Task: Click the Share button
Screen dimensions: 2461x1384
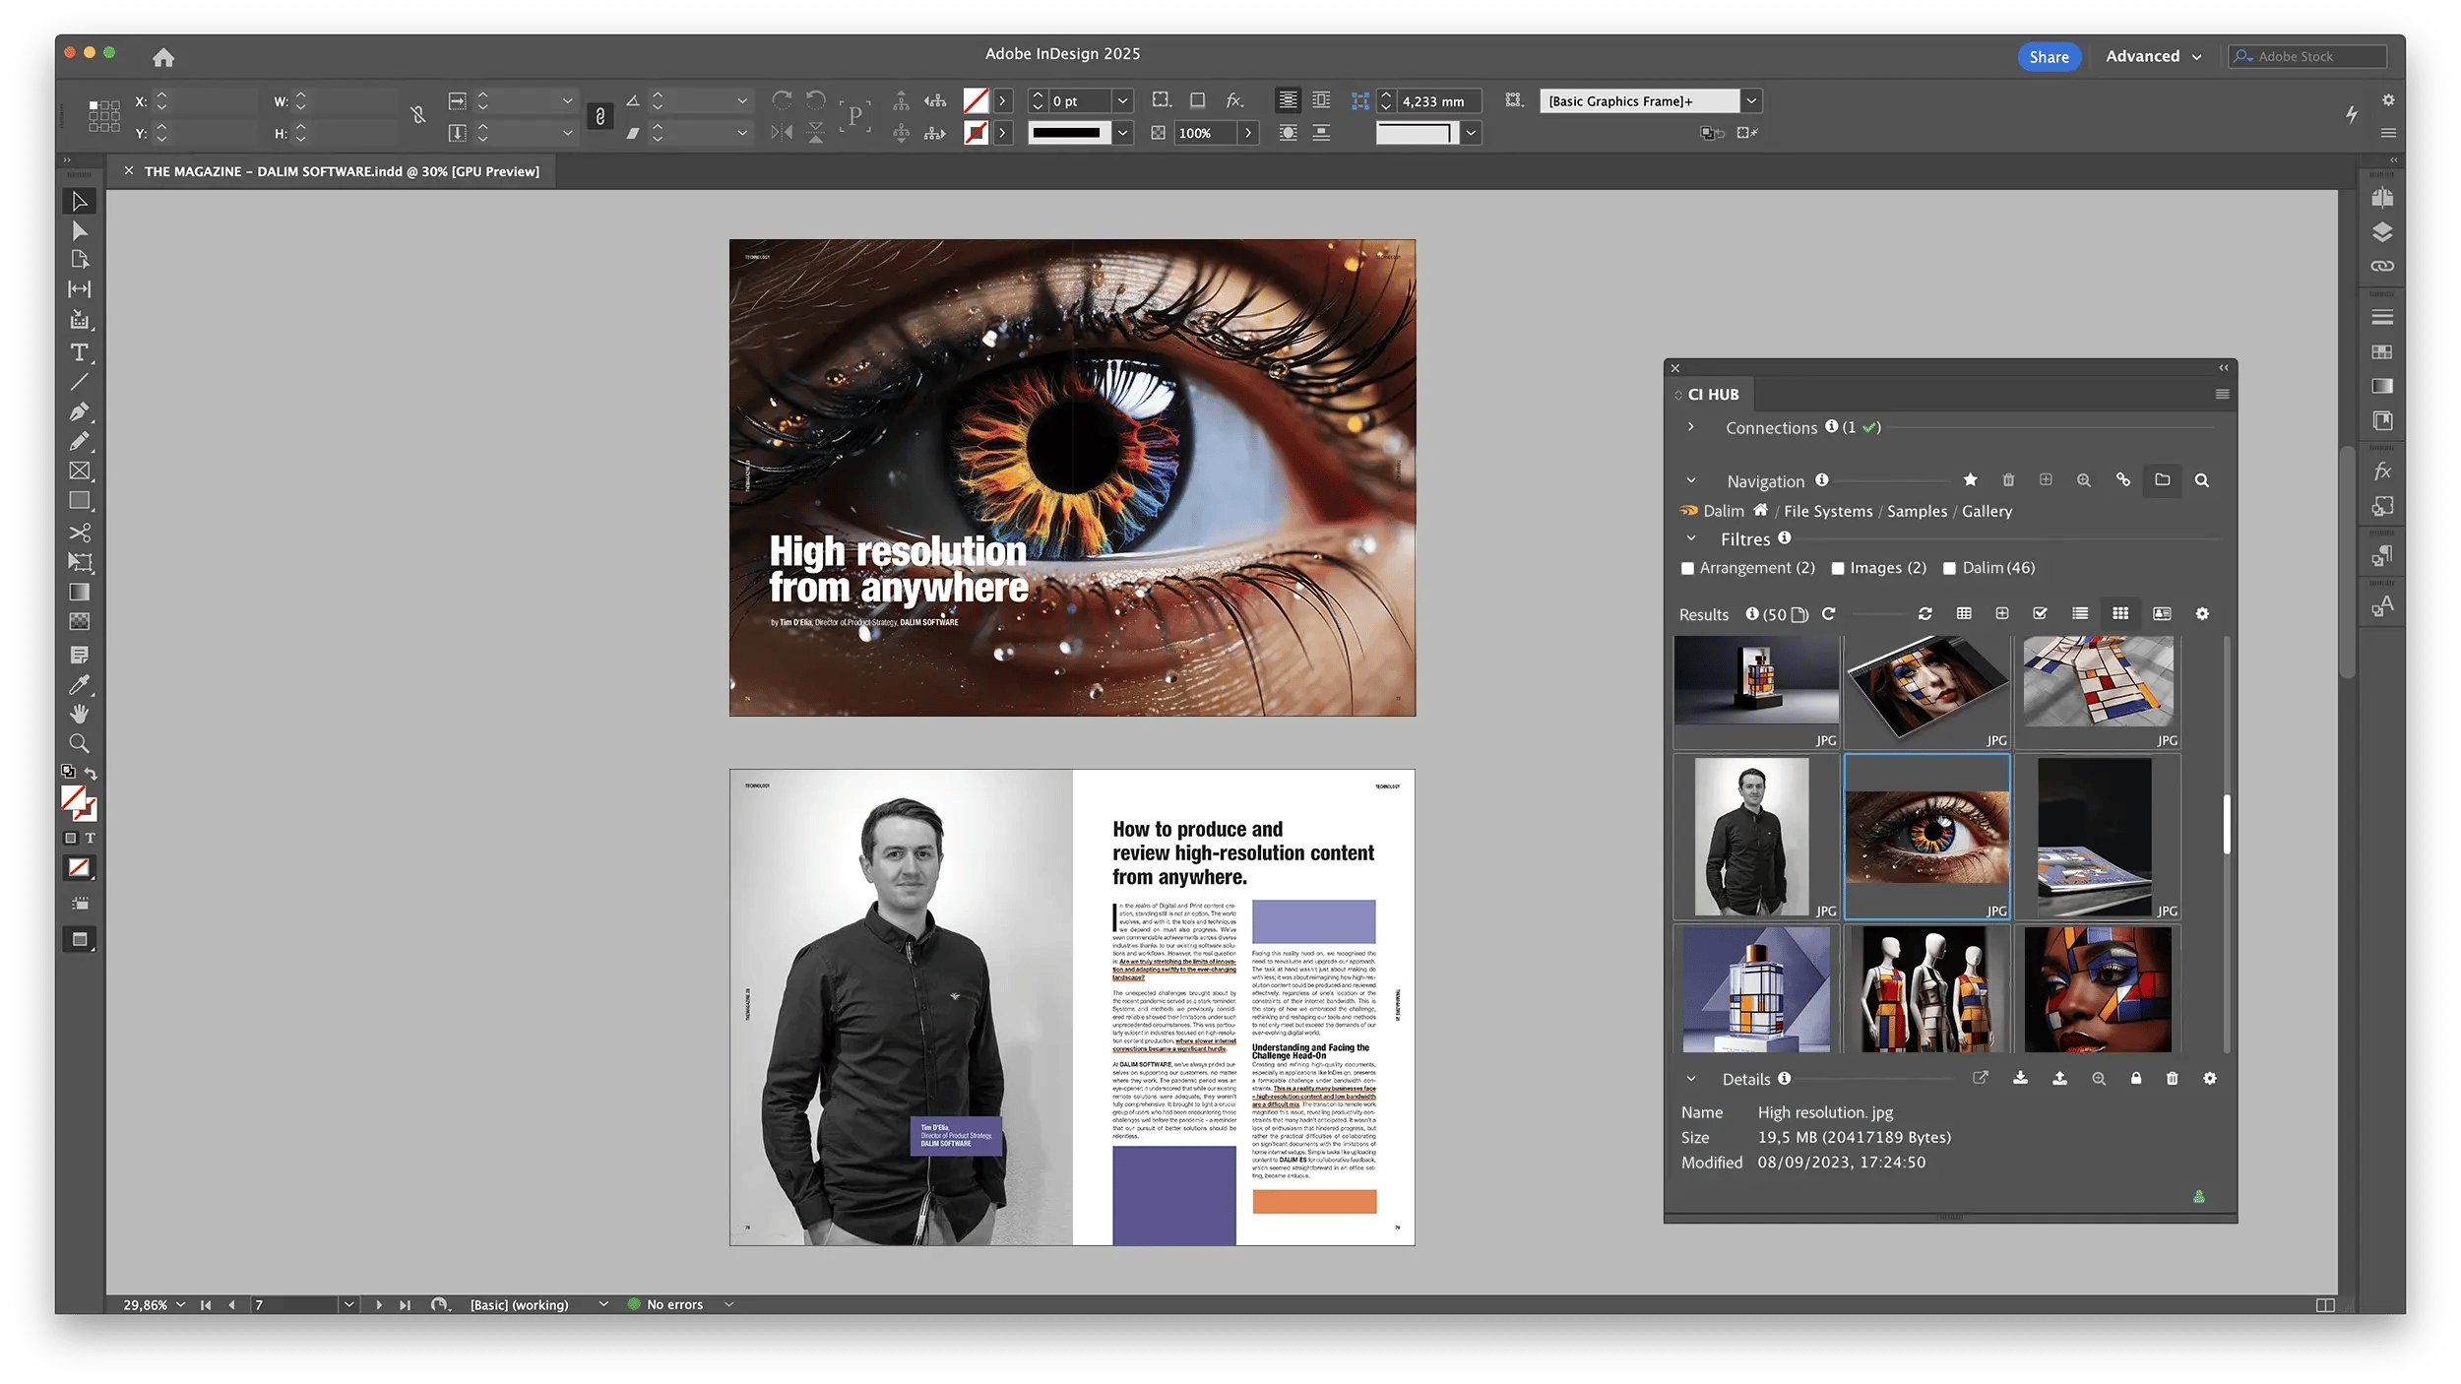Action: tap(2049, 57)
